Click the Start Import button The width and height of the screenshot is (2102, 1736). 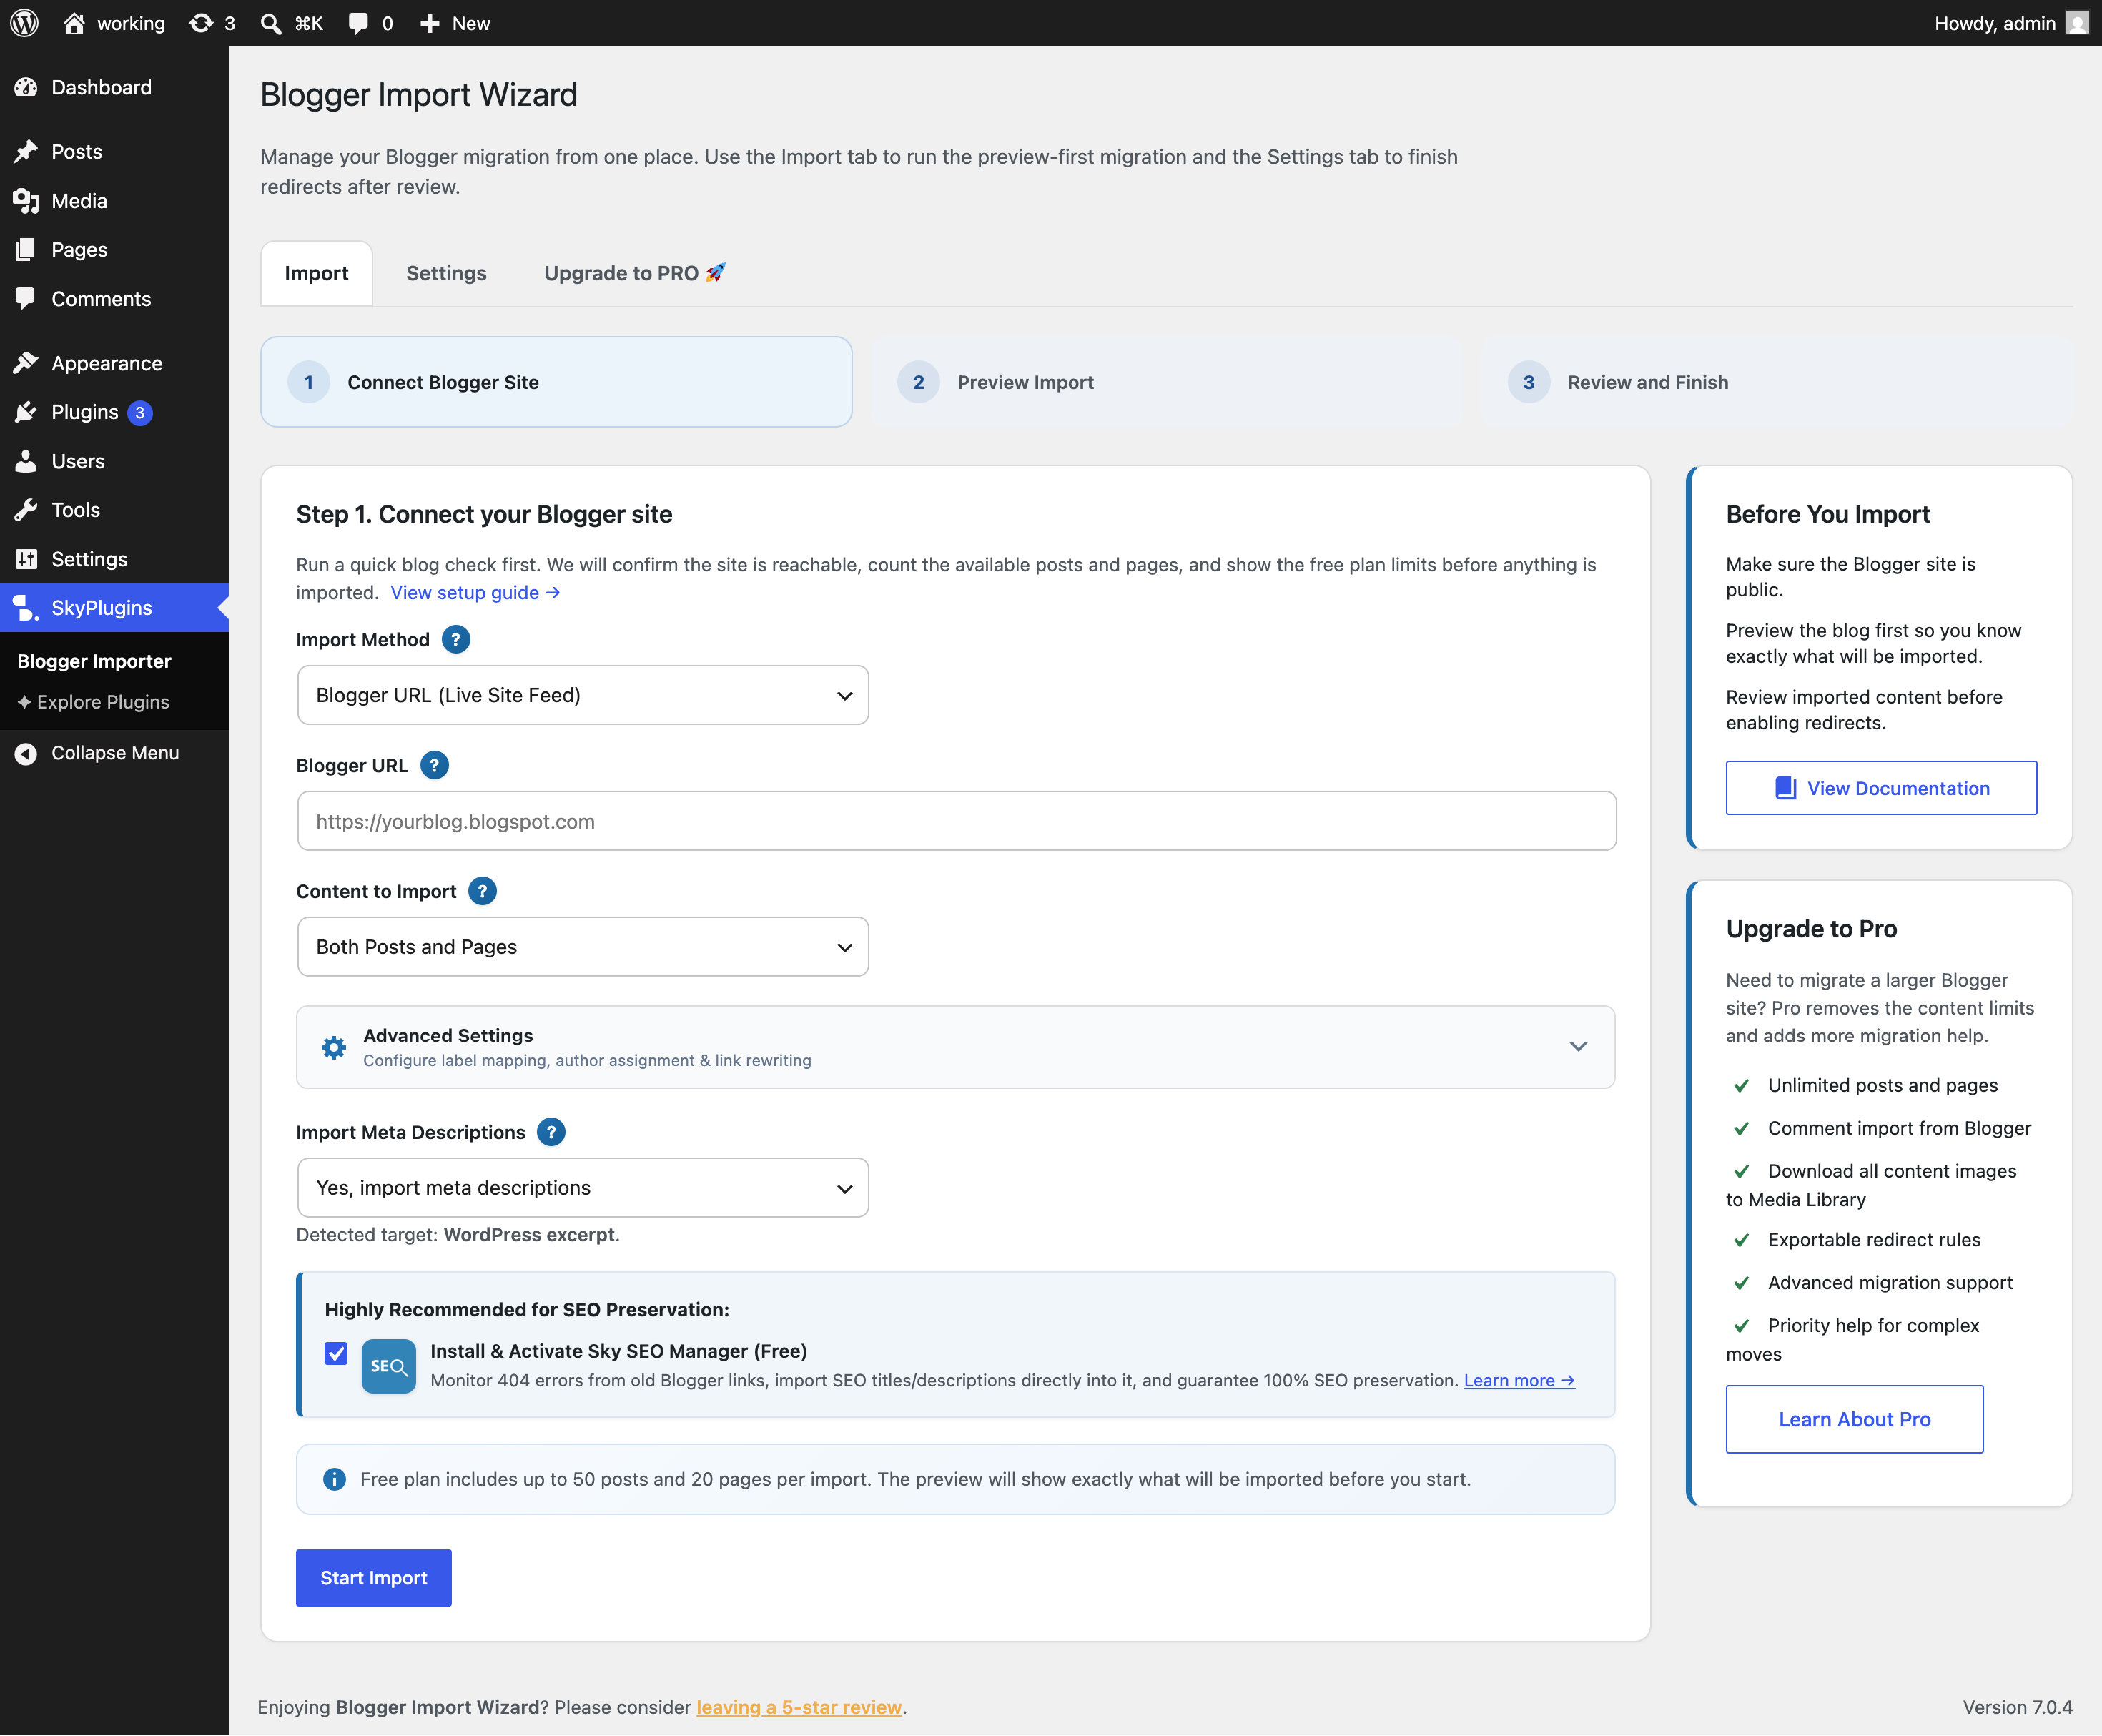[373, 1578]
